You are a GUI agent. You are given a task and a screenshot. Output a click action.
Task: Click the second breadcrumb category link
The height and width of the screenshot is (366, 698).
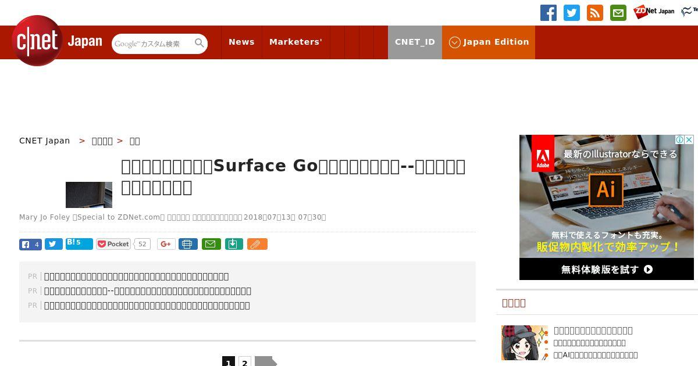(x=102, y=141)
